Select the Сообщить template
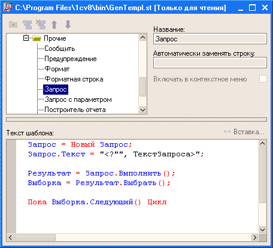 (x=59, y=49)
